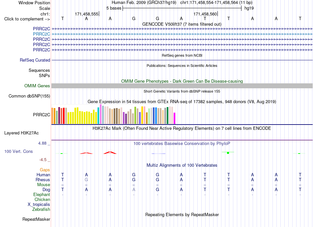Open the RepeatMasker track label
313x227 pixels.
click(x=36, y=219)
